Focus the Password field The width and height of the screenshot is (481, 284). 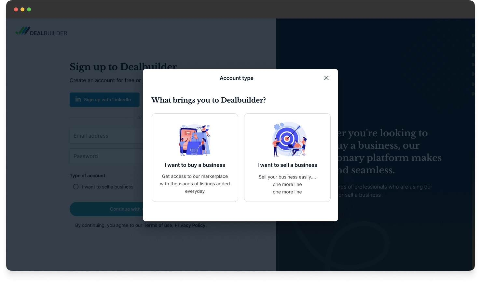[106, 156]
